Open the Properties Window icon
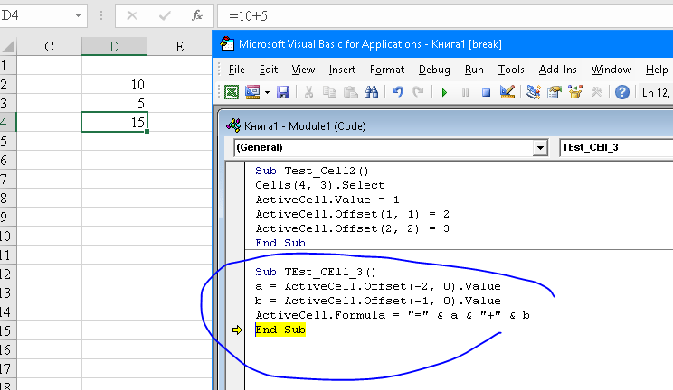This screenshot has width=673, height=390. point(555,92)
